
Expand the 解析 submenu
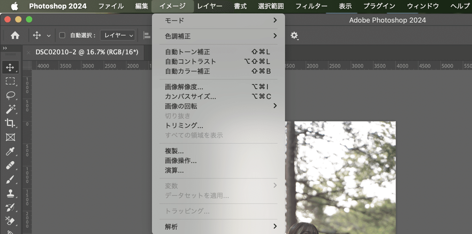pos(218,227)
